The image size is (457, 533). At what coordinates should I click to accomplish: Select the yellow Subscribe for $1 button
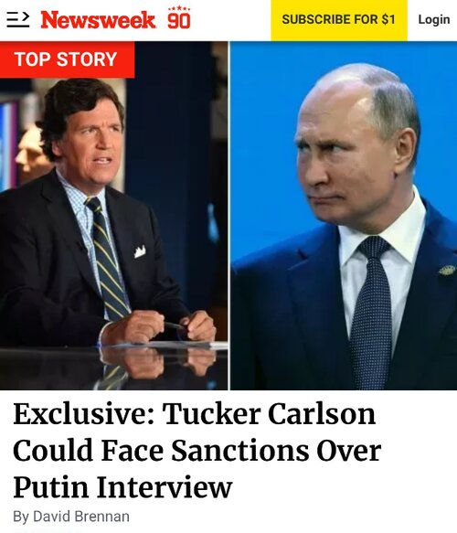click(x=339, y=20)
